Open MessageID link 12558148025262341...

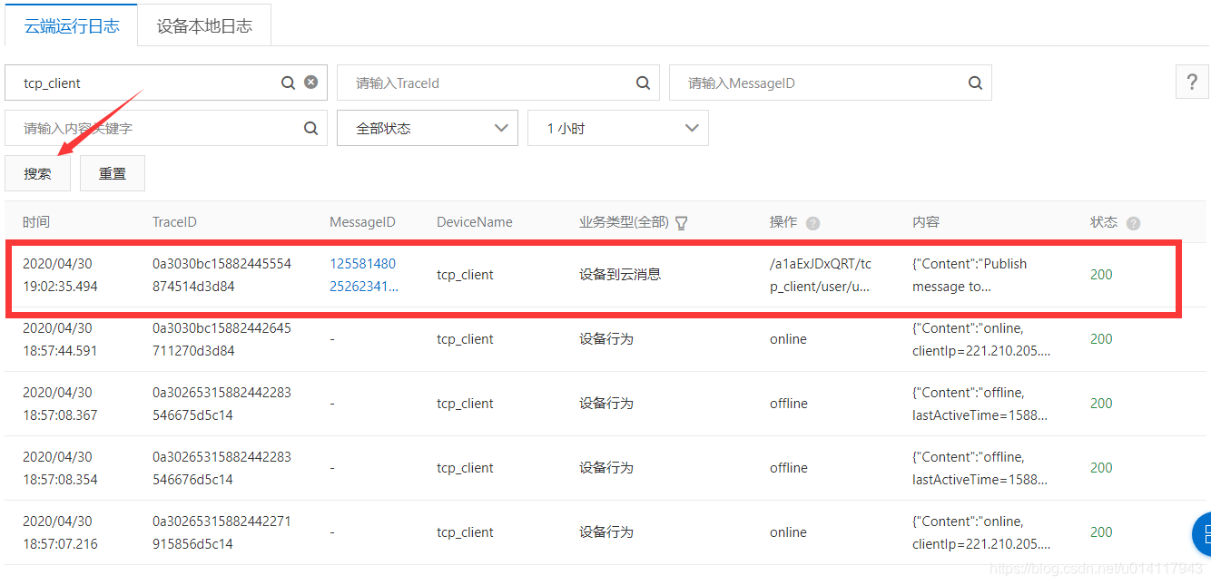point(363,275)
